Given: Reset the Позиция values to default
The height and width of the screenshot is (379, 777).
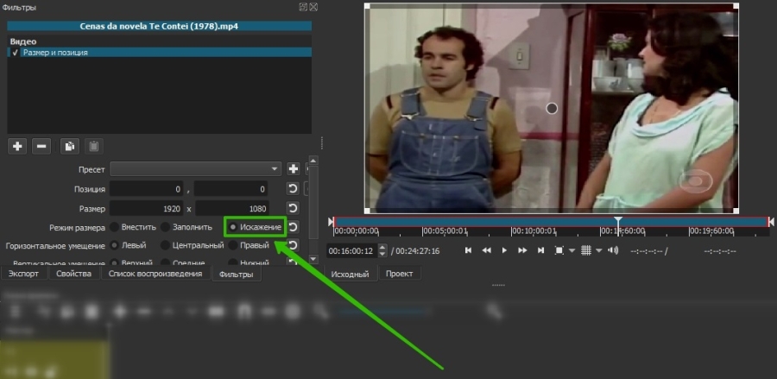Looking at the screenshot, I should [x=293, y=188].
